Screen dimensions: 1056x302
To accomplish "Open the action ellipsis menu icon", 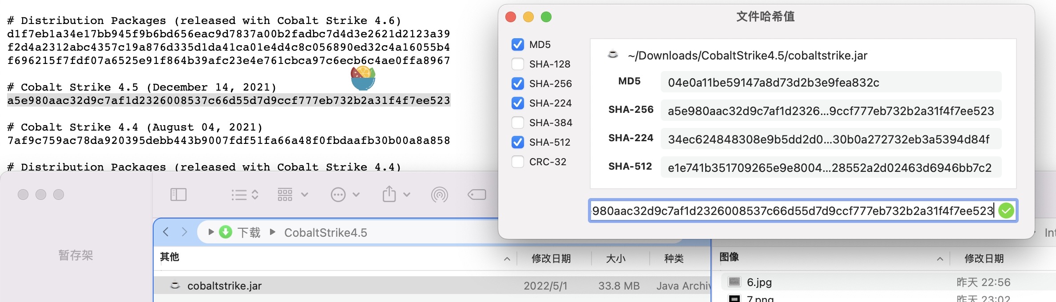I will pyautogui.click(x=338, y=195).
